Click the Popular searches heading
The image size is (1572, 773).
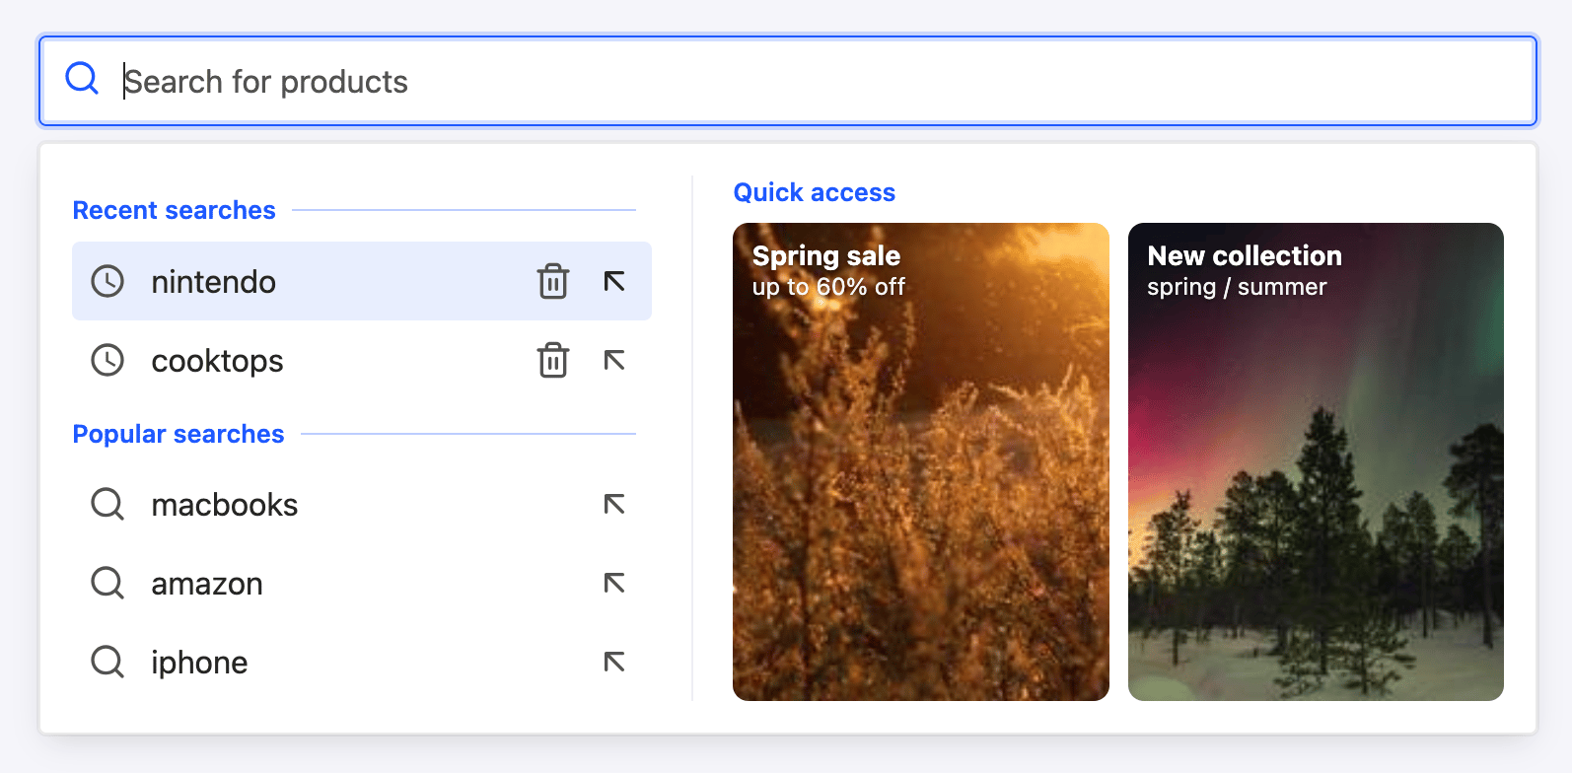tap(179, 434)
